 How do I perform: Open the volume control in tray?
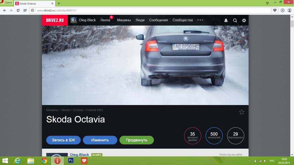click(x=265, y=161)
